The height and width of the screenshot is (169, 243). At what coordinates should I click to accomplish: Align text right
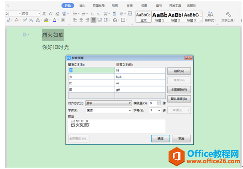[x=87, y=20]
